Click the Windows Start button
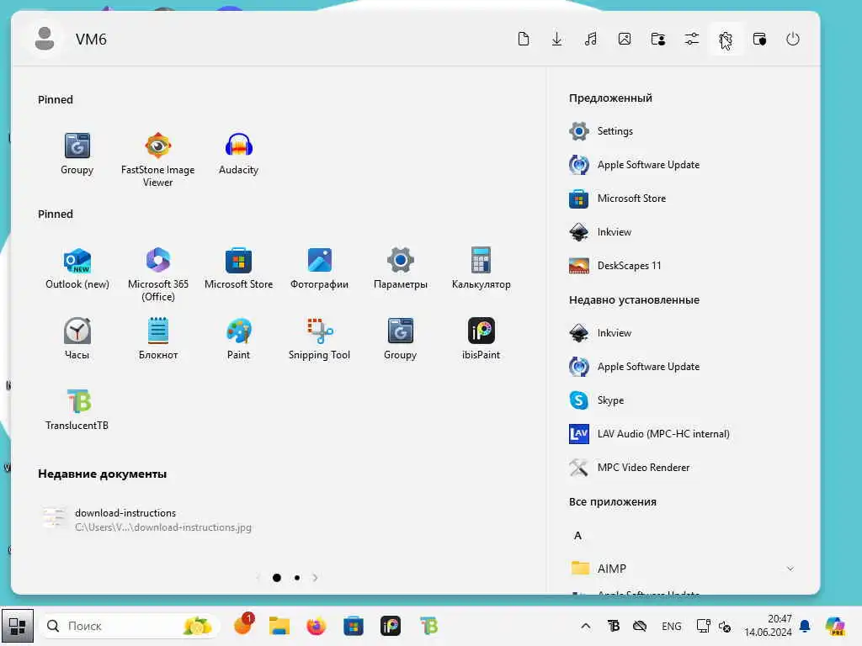This screenshot has height=646, width=862. [17, 626]
